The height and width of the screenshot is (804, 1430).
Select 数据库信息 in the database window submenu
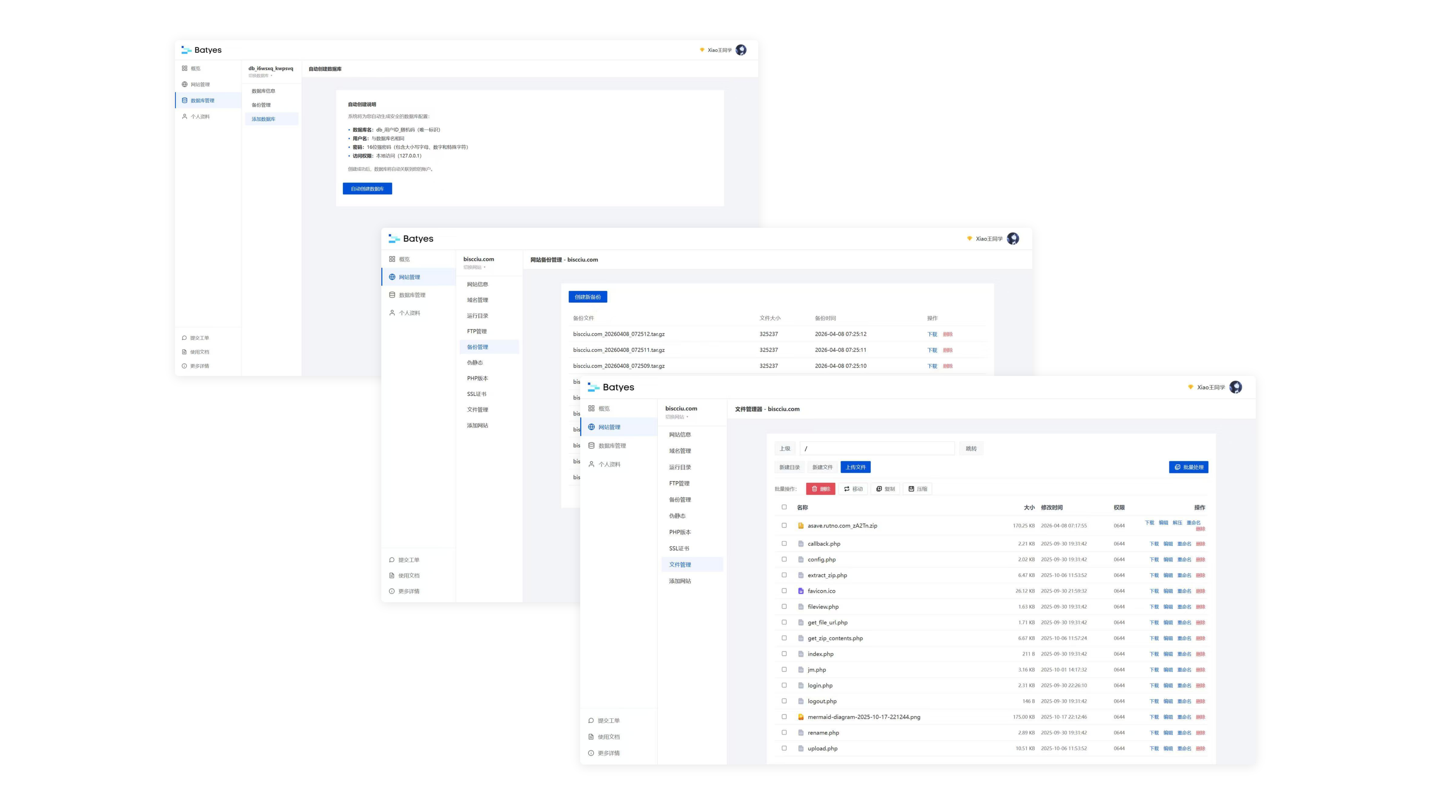coord(263,91)
